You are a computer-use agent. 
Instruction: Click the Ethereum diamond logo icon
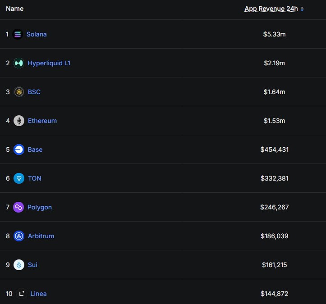coord(19,121)
